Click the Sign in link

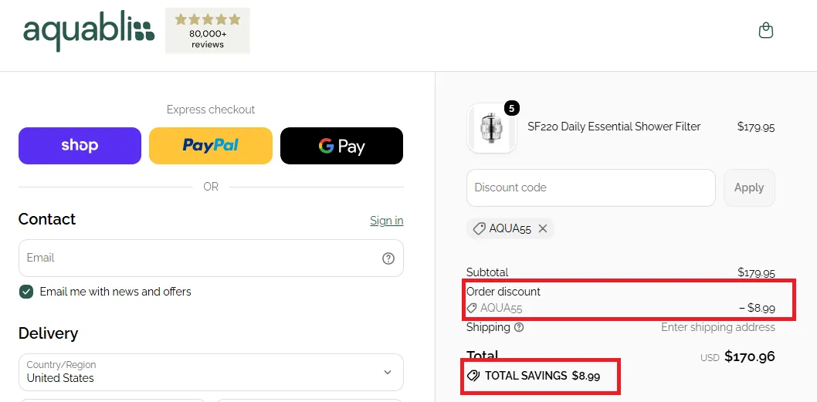coord(387,221)
